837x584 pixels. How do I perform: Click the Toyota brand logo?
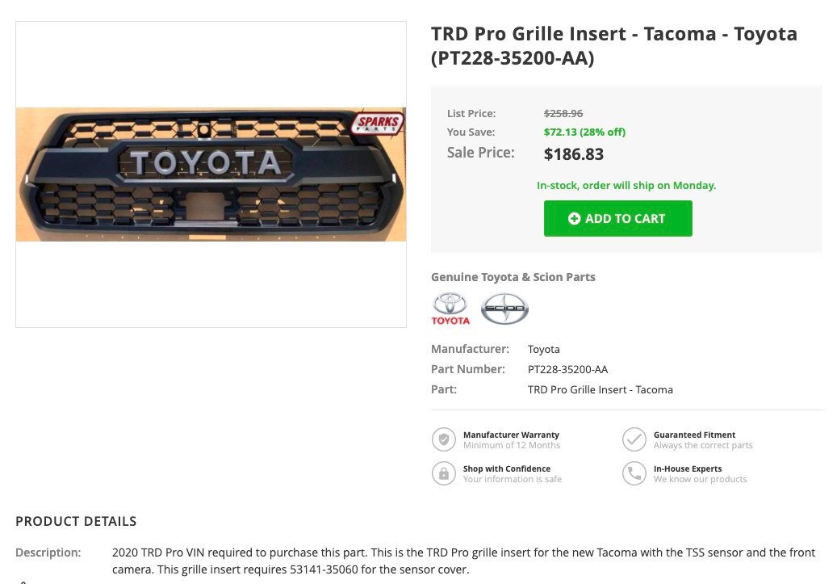click(x=450, y=309)
